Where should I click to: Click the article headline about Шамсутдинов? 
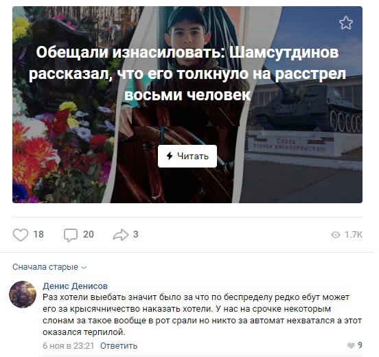(x=187, y=73)
